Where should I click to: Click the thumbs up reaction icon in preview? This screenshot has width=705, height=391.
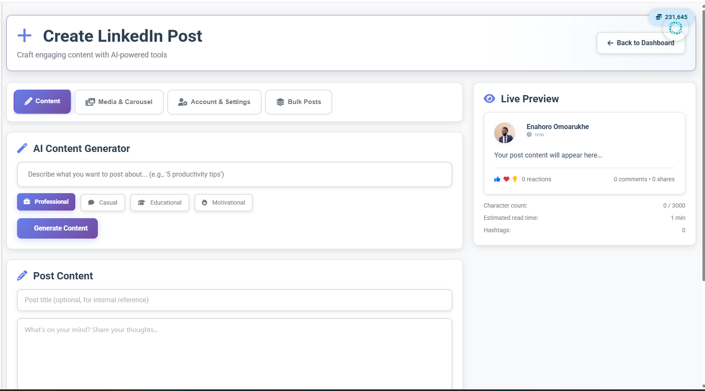tap(497, 179)
